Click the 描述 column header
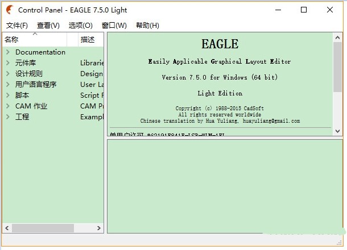This screenshot has width=347, height=250. coord(91,40)
